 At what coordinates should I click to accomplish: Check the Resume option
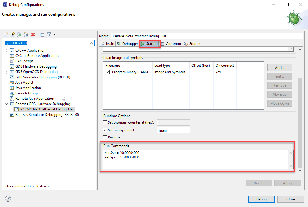click(105, 137)
